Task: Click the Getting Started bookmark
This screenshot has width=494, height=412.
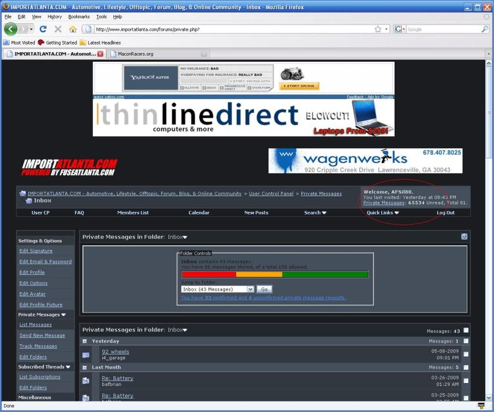Action: 57,43
